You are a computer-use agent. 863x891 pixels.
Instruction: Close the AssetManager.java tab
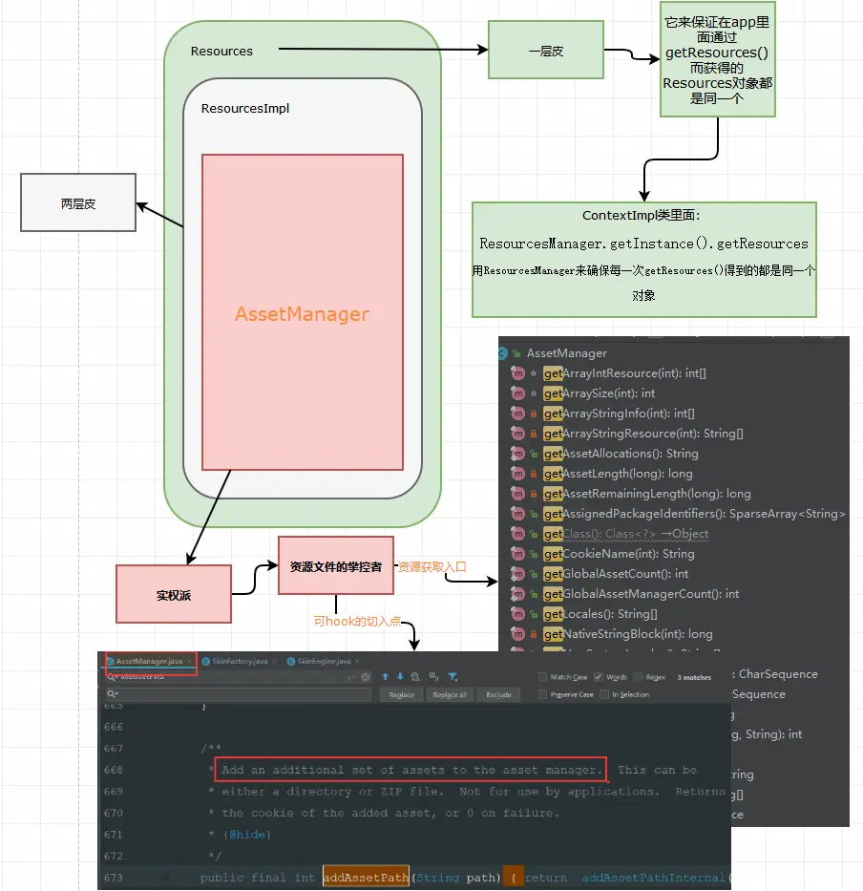(189, 662)
